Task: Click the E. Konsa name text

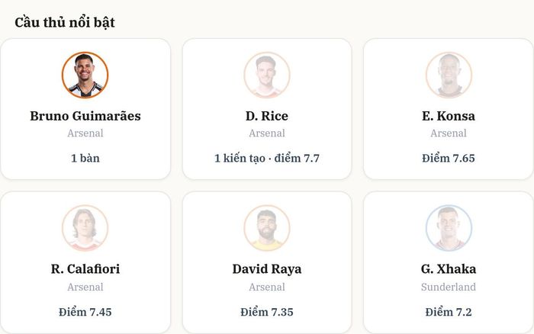Action: coord(449,116)
